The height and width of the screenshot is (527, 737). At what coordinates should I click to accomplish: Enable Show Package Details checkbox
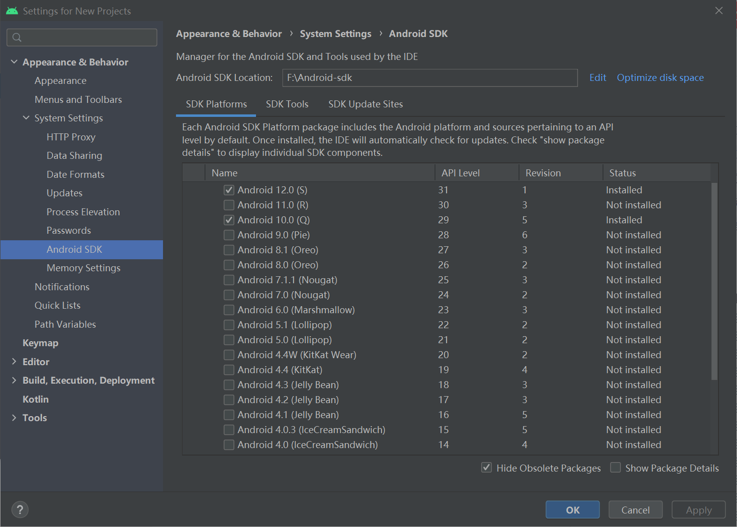click(615, 468)
